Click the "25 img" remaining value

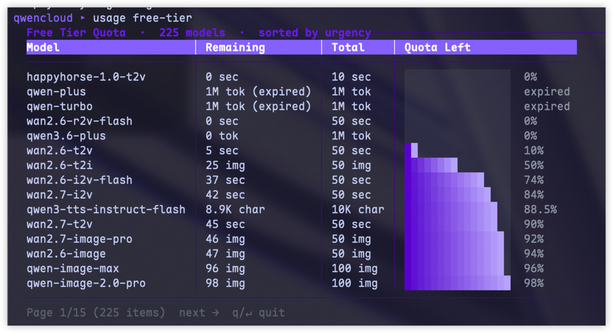pos(225,166)
